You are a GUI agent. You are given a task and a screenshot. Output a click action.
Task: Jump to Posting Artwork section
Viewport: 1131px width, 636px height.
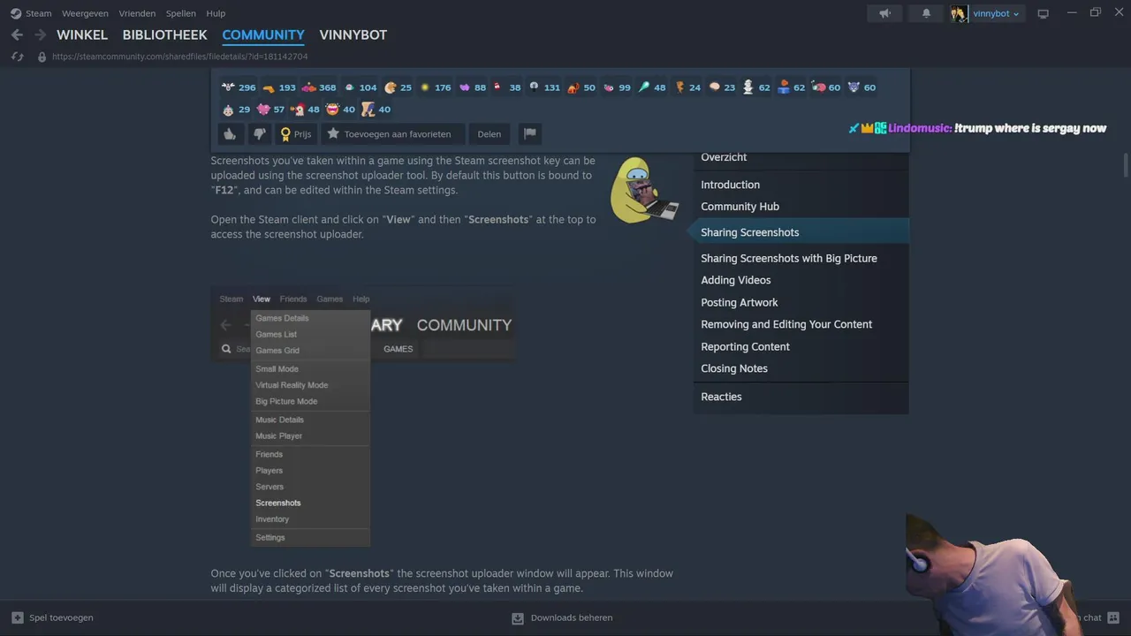coord(739,302)
